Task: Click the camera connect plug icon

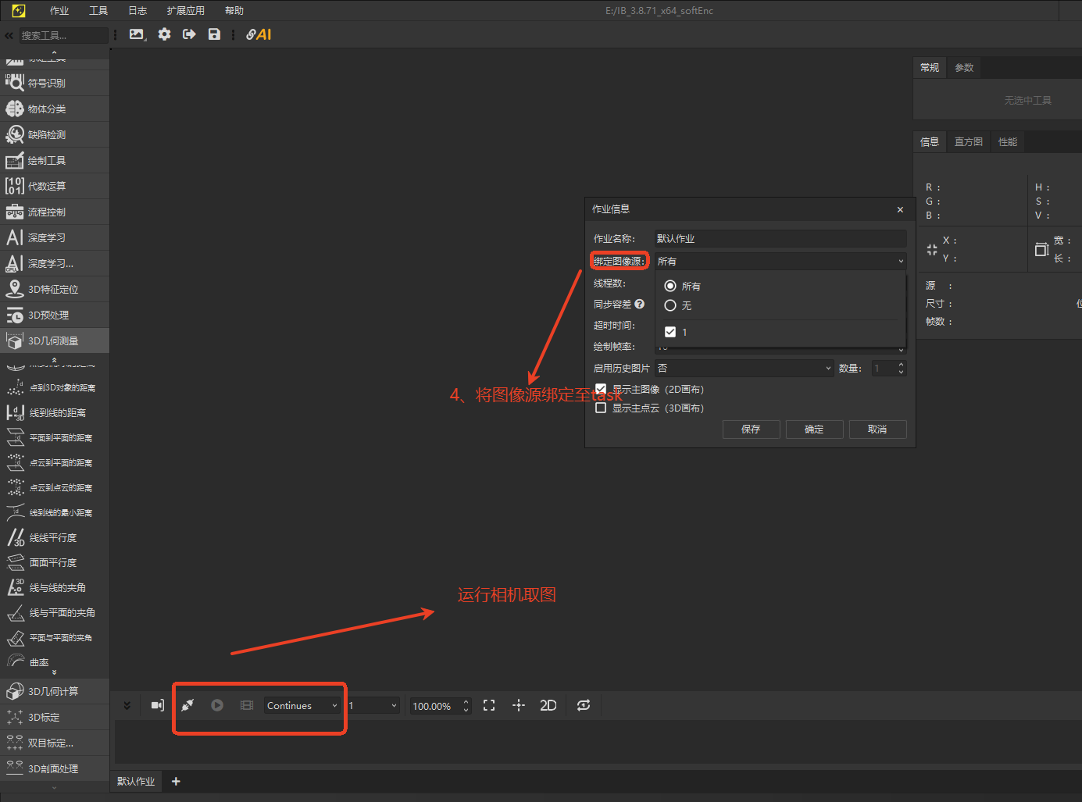Action: pyautogui.click(x=187, y=705)
